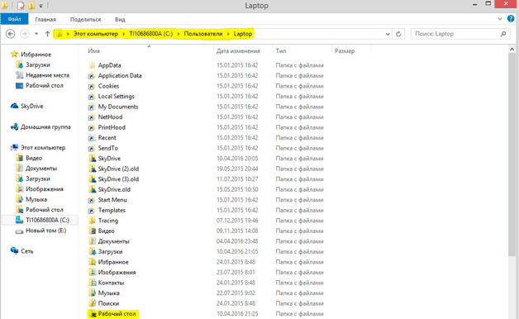Click Пользователи in the address path
The height and width of the screenshot is (319, 519).
(203, 34)
